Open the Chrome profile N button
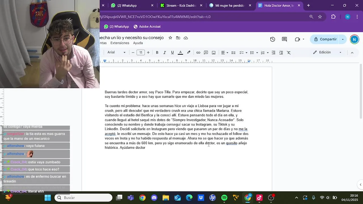 pos(347,17)
